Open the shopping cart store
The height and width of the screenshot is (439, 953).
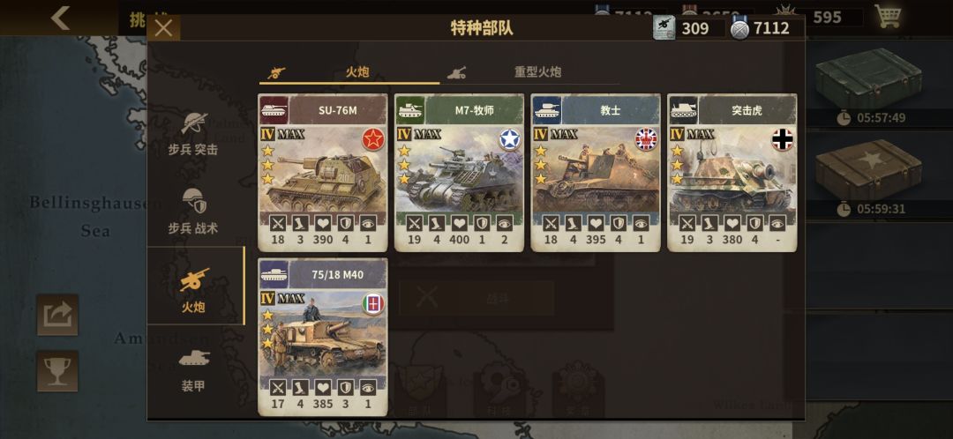(x=888, y=17)
